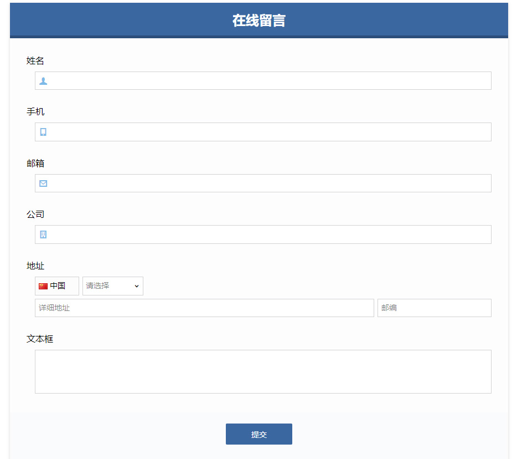Click the 详细地址 detailed address field
Viewport: 517px width, 459px height.
pos(204,308)
